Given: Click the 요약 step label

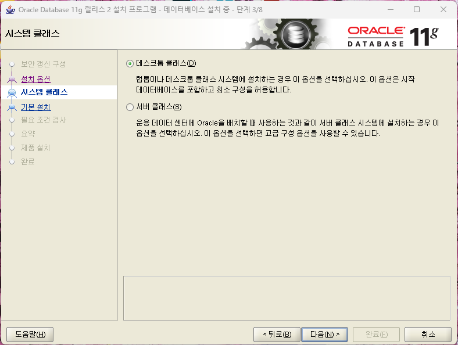Looking at the screenshot, I should (x=28, y=134).
